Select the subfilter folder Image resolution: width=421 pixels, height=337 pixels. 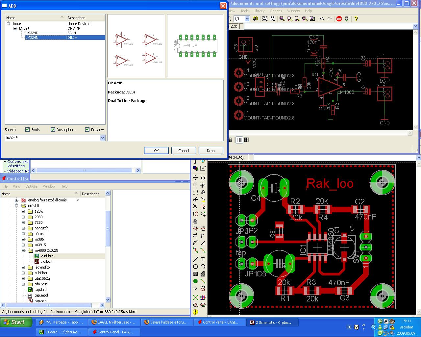(x=41, y=273)
